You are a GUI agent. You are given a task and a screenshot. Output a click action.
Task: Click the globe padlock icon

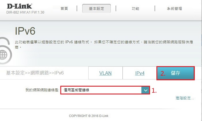pyautogui.click(x=5, y=51)
